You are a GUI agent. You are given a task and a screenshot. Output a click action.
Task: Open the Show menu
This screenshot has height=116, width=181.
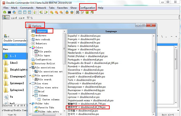click(74, 8)
